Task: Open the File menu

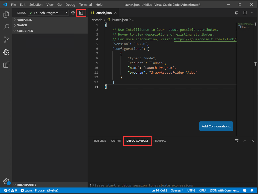Action: coord(14,5)
